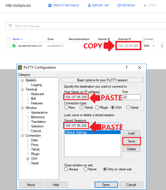This screenshot has height=190, width=166.
Task: Click the Zone column header
Action: 50,39
